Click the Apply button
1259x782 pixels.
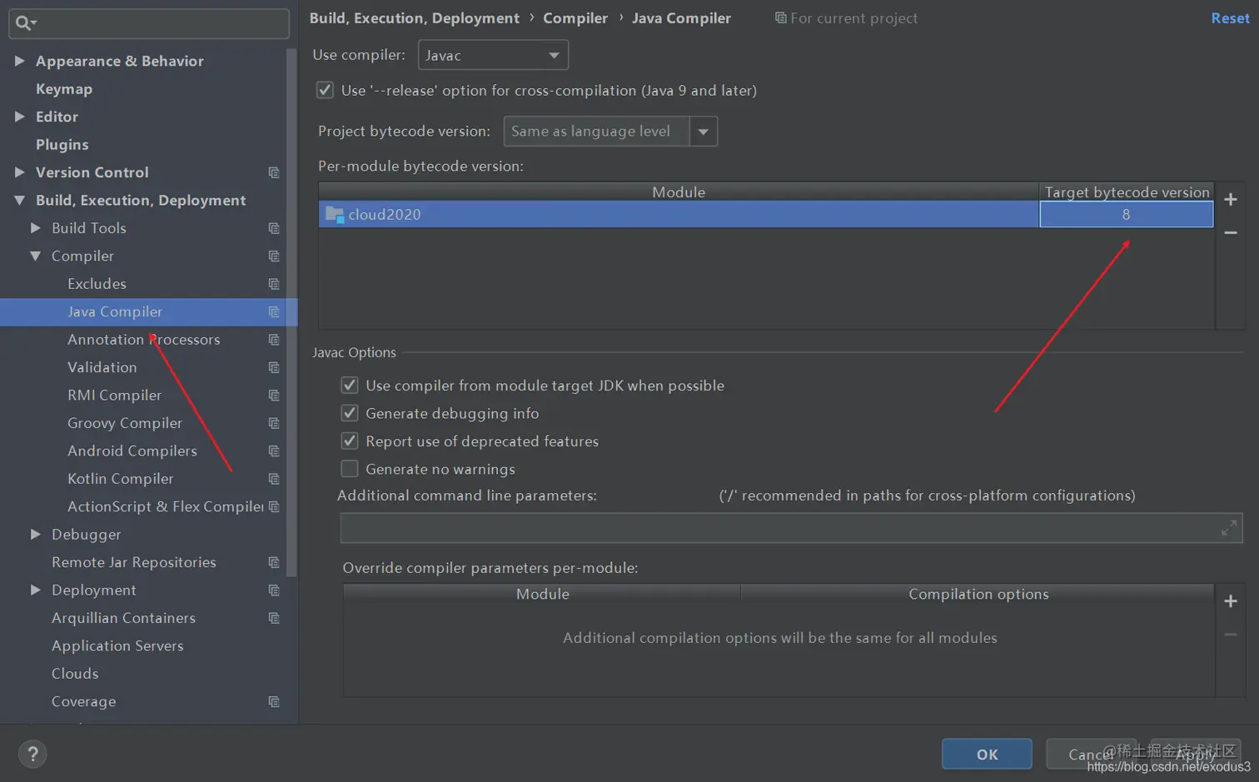(1196, 755)
